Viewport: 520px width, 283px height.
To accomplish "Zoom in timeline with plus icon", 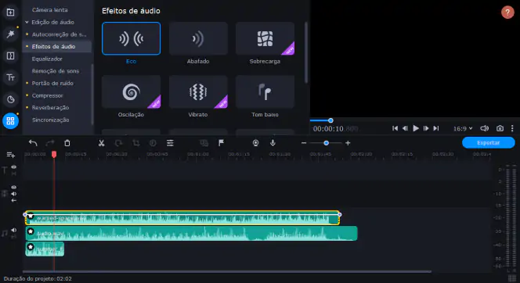I will point(348,143).
